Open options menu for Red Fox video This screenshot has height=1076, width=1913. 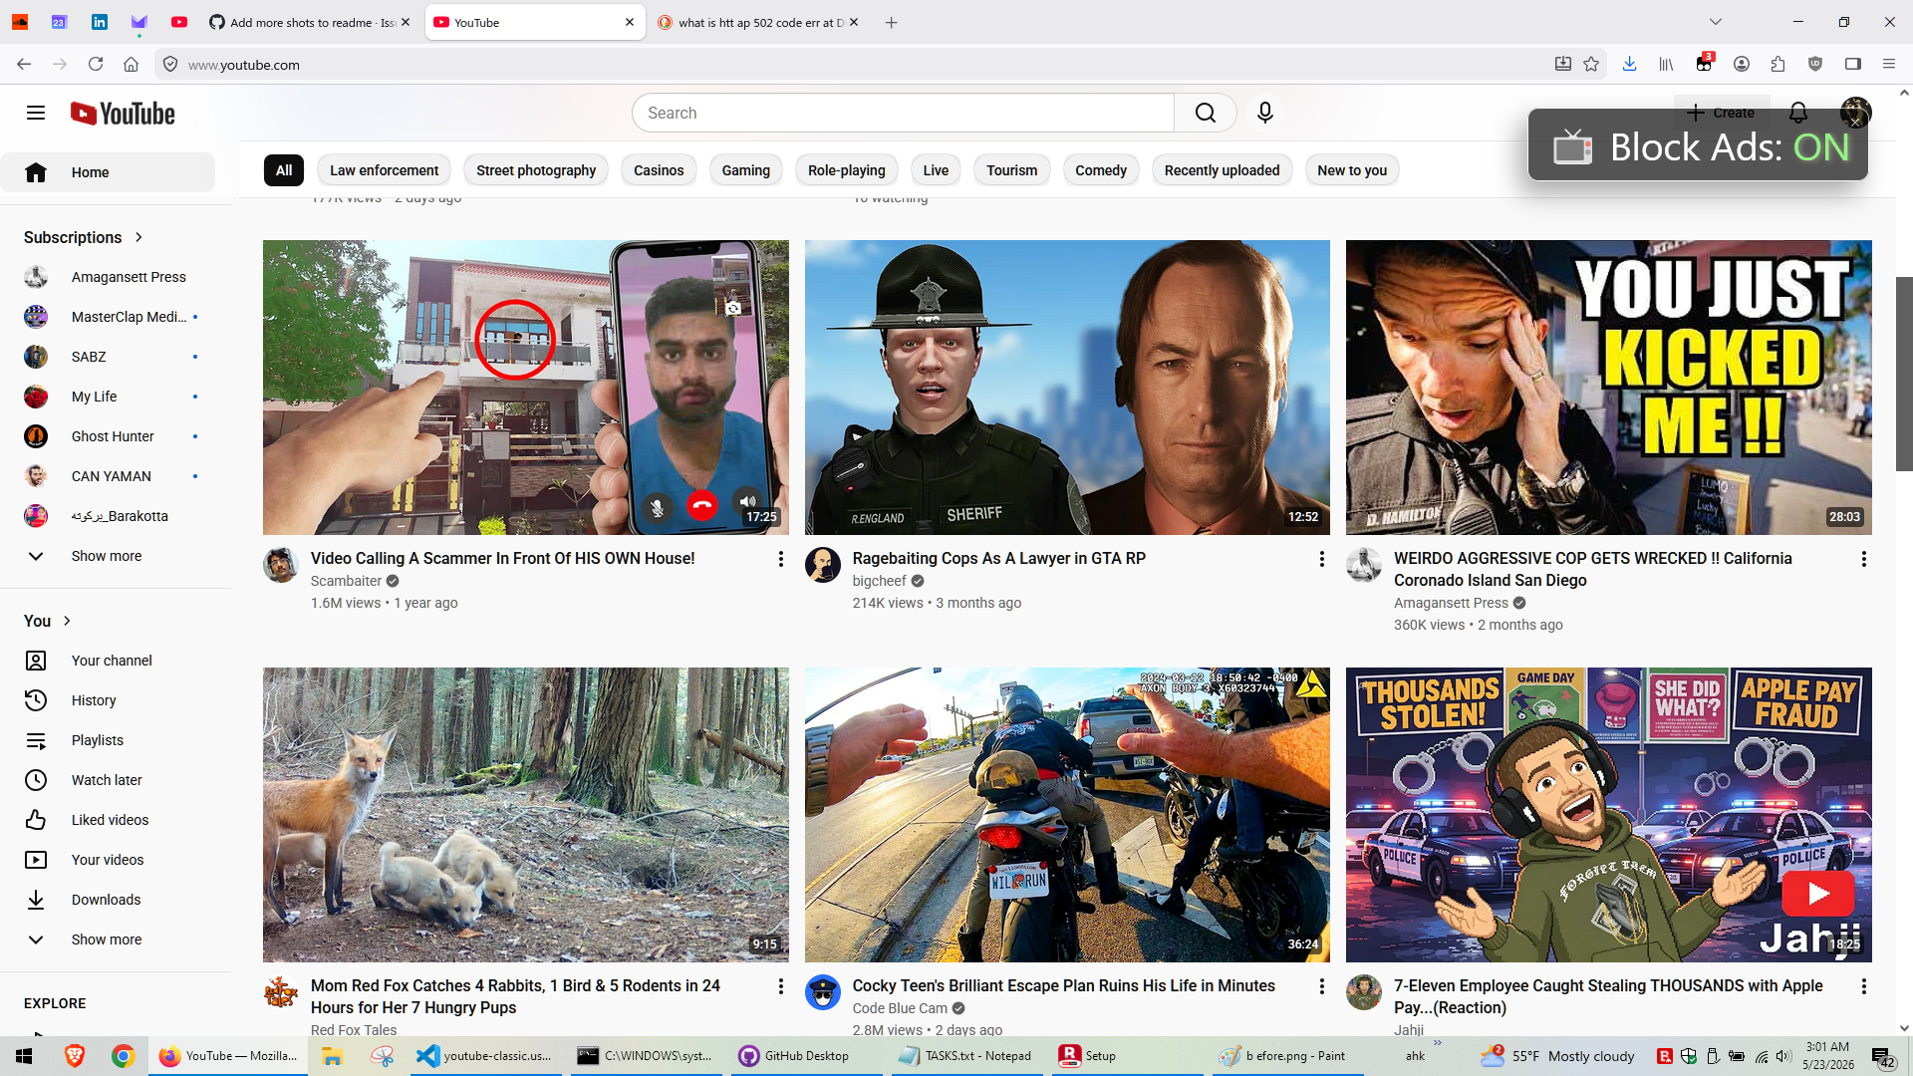point(781,986)
